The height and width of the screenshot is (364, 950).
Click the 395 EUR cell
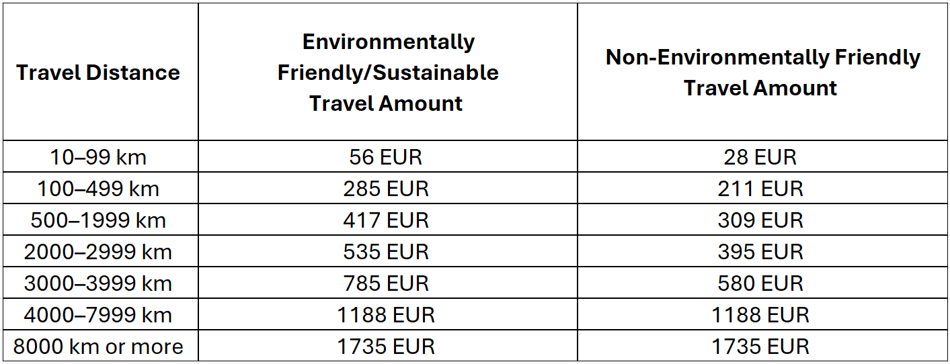tap(762, 251)
